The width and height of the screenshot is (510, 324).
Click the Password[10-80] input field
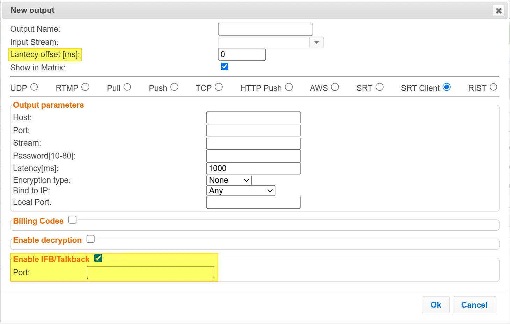tap(253, 156)
